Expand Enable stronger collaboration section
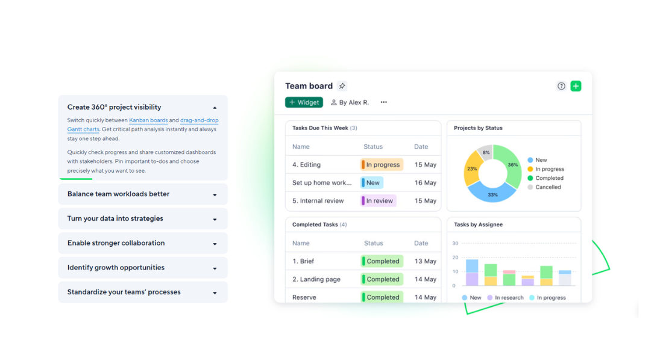The height and width of the screenshot is (361, 663). click(x=215, y=244)
